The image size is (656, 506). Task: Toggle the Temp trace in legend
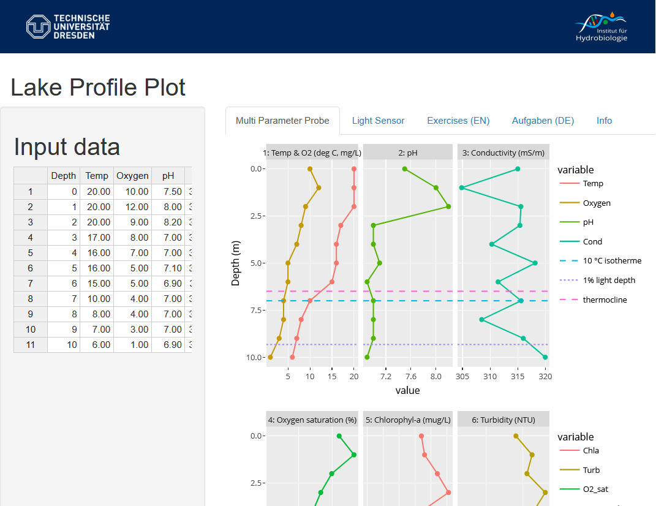click(592, 184)
